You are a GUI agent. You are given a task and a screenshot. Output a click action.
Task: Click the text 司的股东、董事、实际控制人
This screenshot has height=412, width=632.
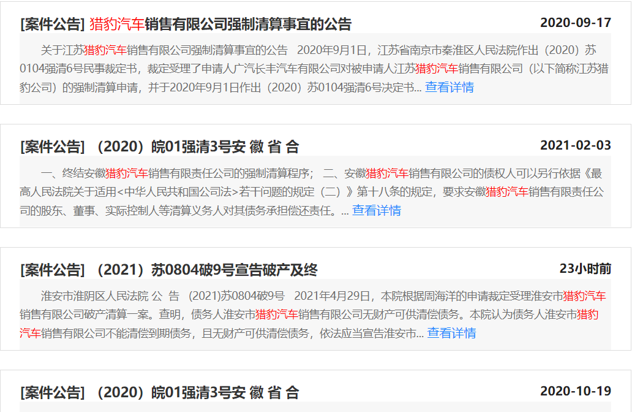(x=89, y=210)
